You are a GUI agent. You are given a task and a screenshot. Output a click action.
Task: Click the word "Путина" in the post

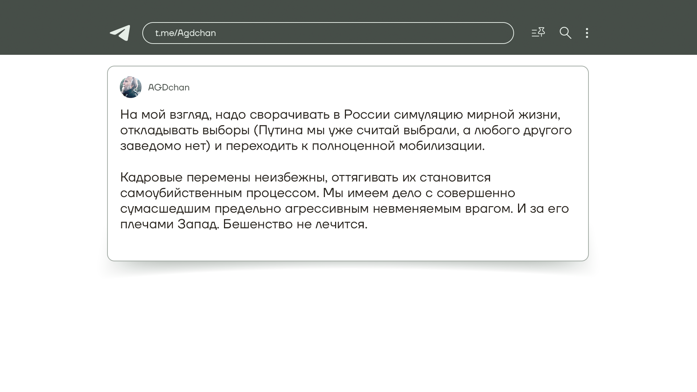pyautogui.click(x=281, y=130)
